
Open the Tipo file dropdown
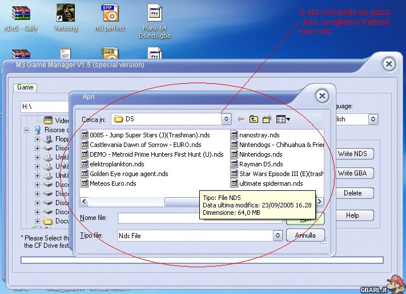pos(278,236)
